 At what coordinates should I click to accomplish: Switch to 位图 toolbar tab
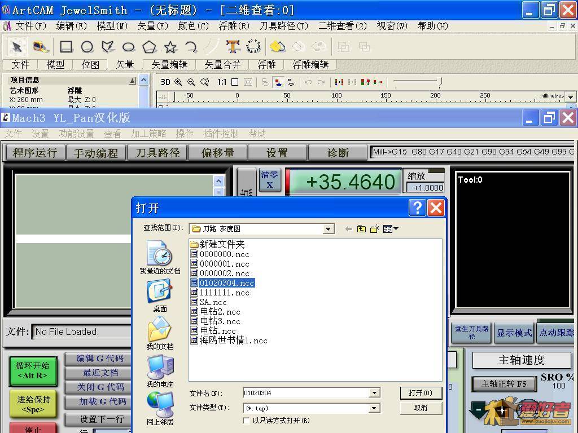90,65
